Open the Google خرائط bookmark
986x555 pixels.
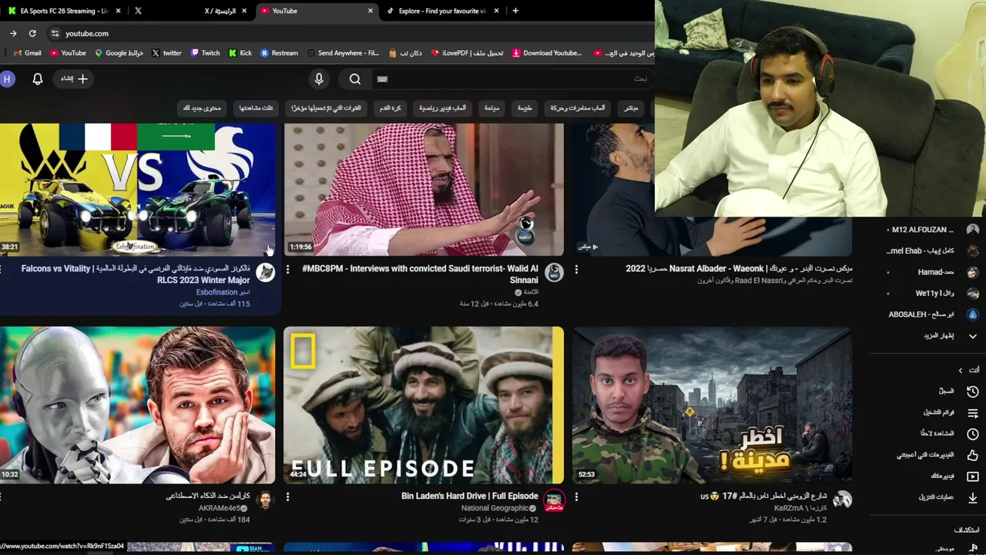pos(119,53)
